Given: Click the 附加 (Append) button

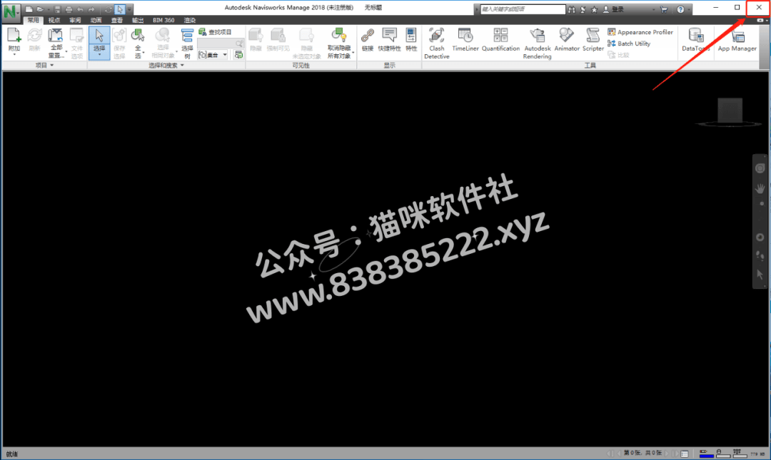Looking at the screenshot, I should point(14,41).
